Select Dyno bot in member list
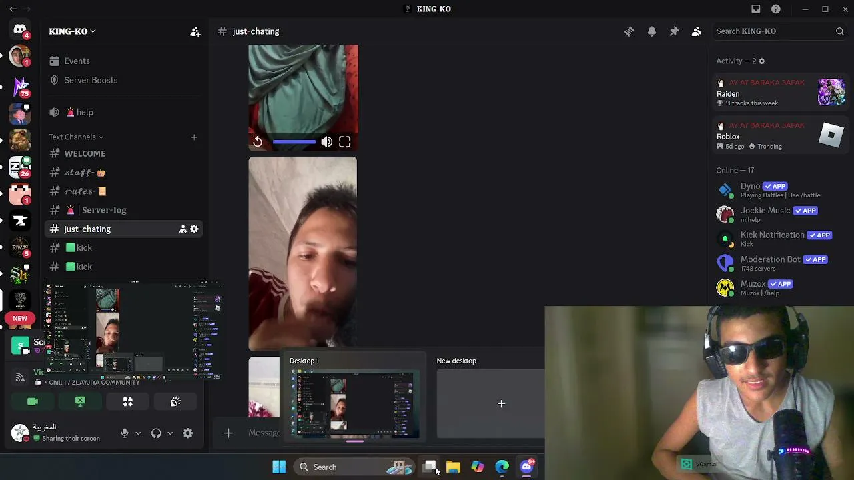Image resolution: width=854 pixels, height=480 pixels. [781, 190]
